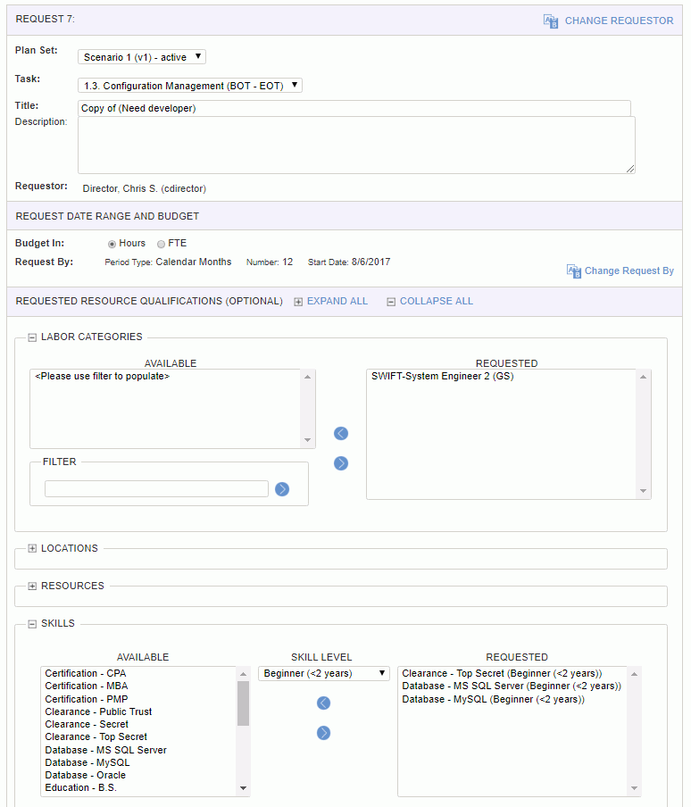This screenshot has width=691, height=807.
Task: Click up arrow of available labor categories scrollbar
Action: (307, 378)
